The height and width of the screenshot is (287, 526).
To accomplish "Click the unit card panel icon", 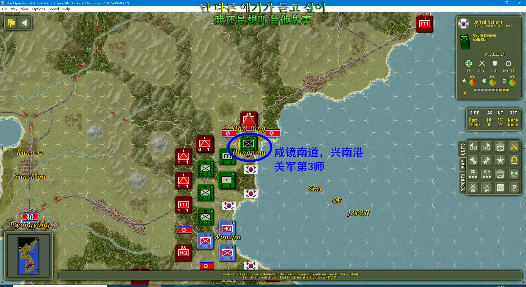I will [501, 188].
